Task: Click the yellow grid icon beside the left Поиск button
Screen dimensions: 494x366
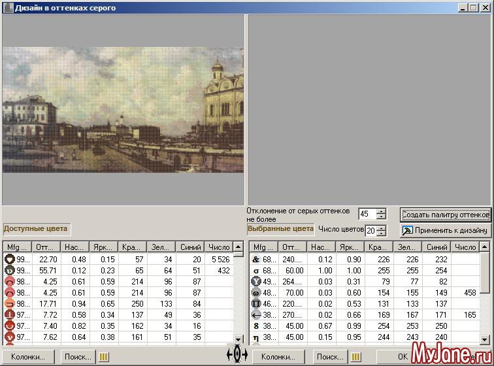Action: pyautogui.click(x=103, y=357)
